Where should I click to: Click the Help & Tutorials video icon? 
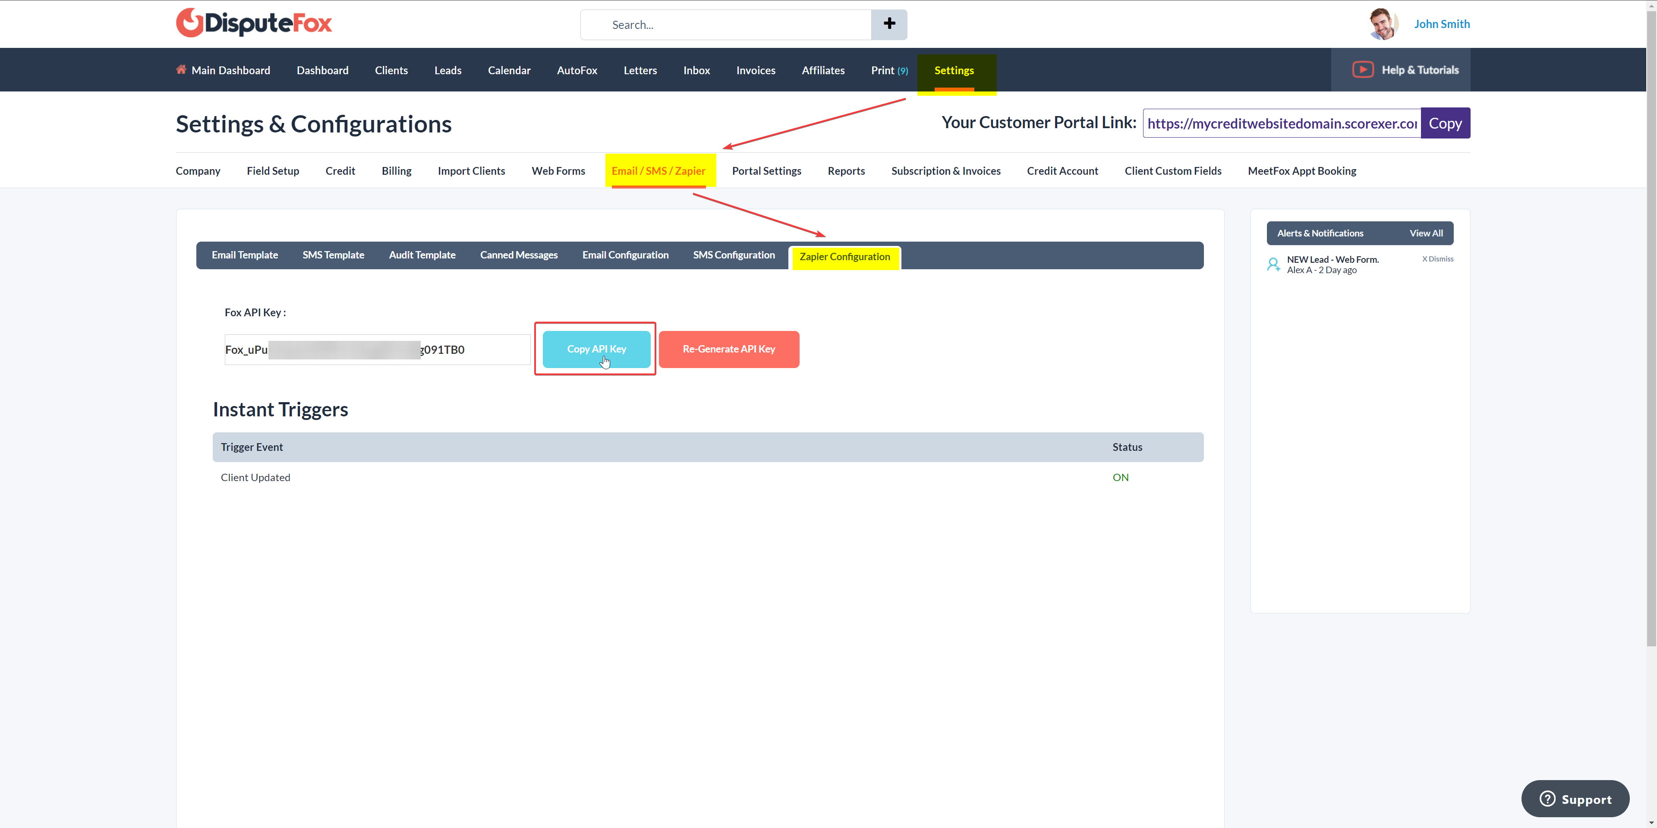pyautogui.click(x=1362, y=69)
